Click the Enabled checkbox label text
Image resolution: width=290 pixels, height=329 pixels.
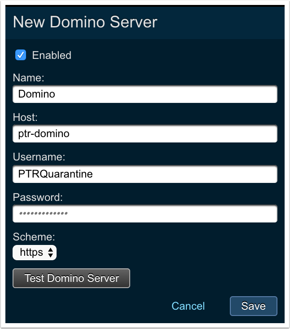point(52,55)
